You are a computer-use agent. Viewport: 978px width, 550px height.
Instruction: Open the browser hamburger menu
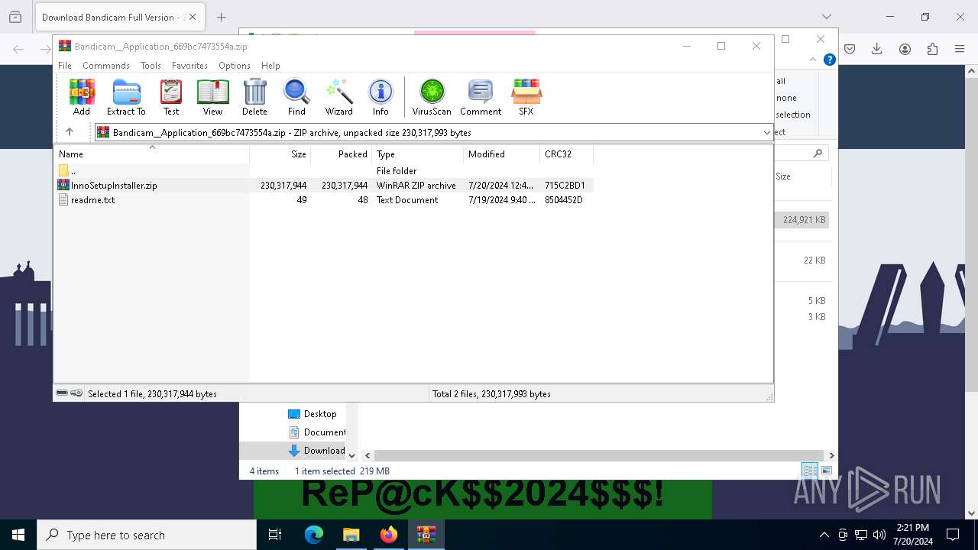coord(960,49)
